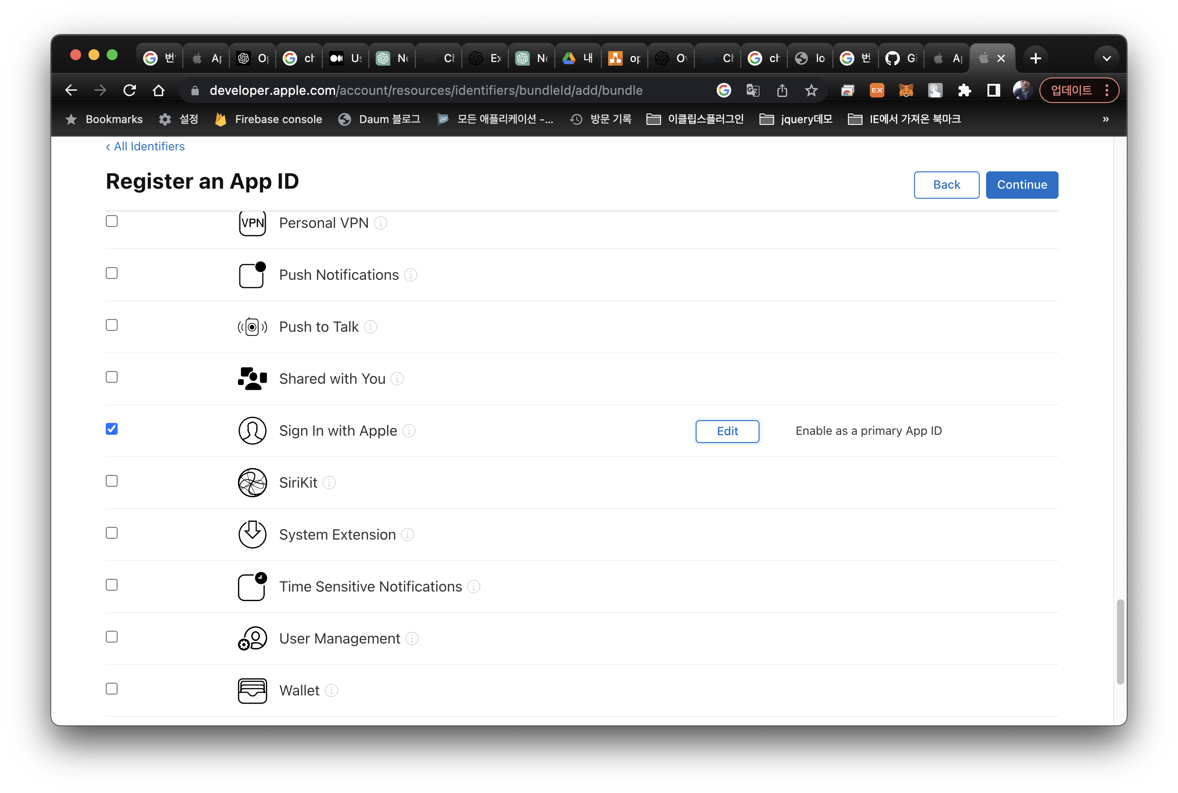Click the MetaMask fox extension icon

pyautogui.click(x=905, y=90)
